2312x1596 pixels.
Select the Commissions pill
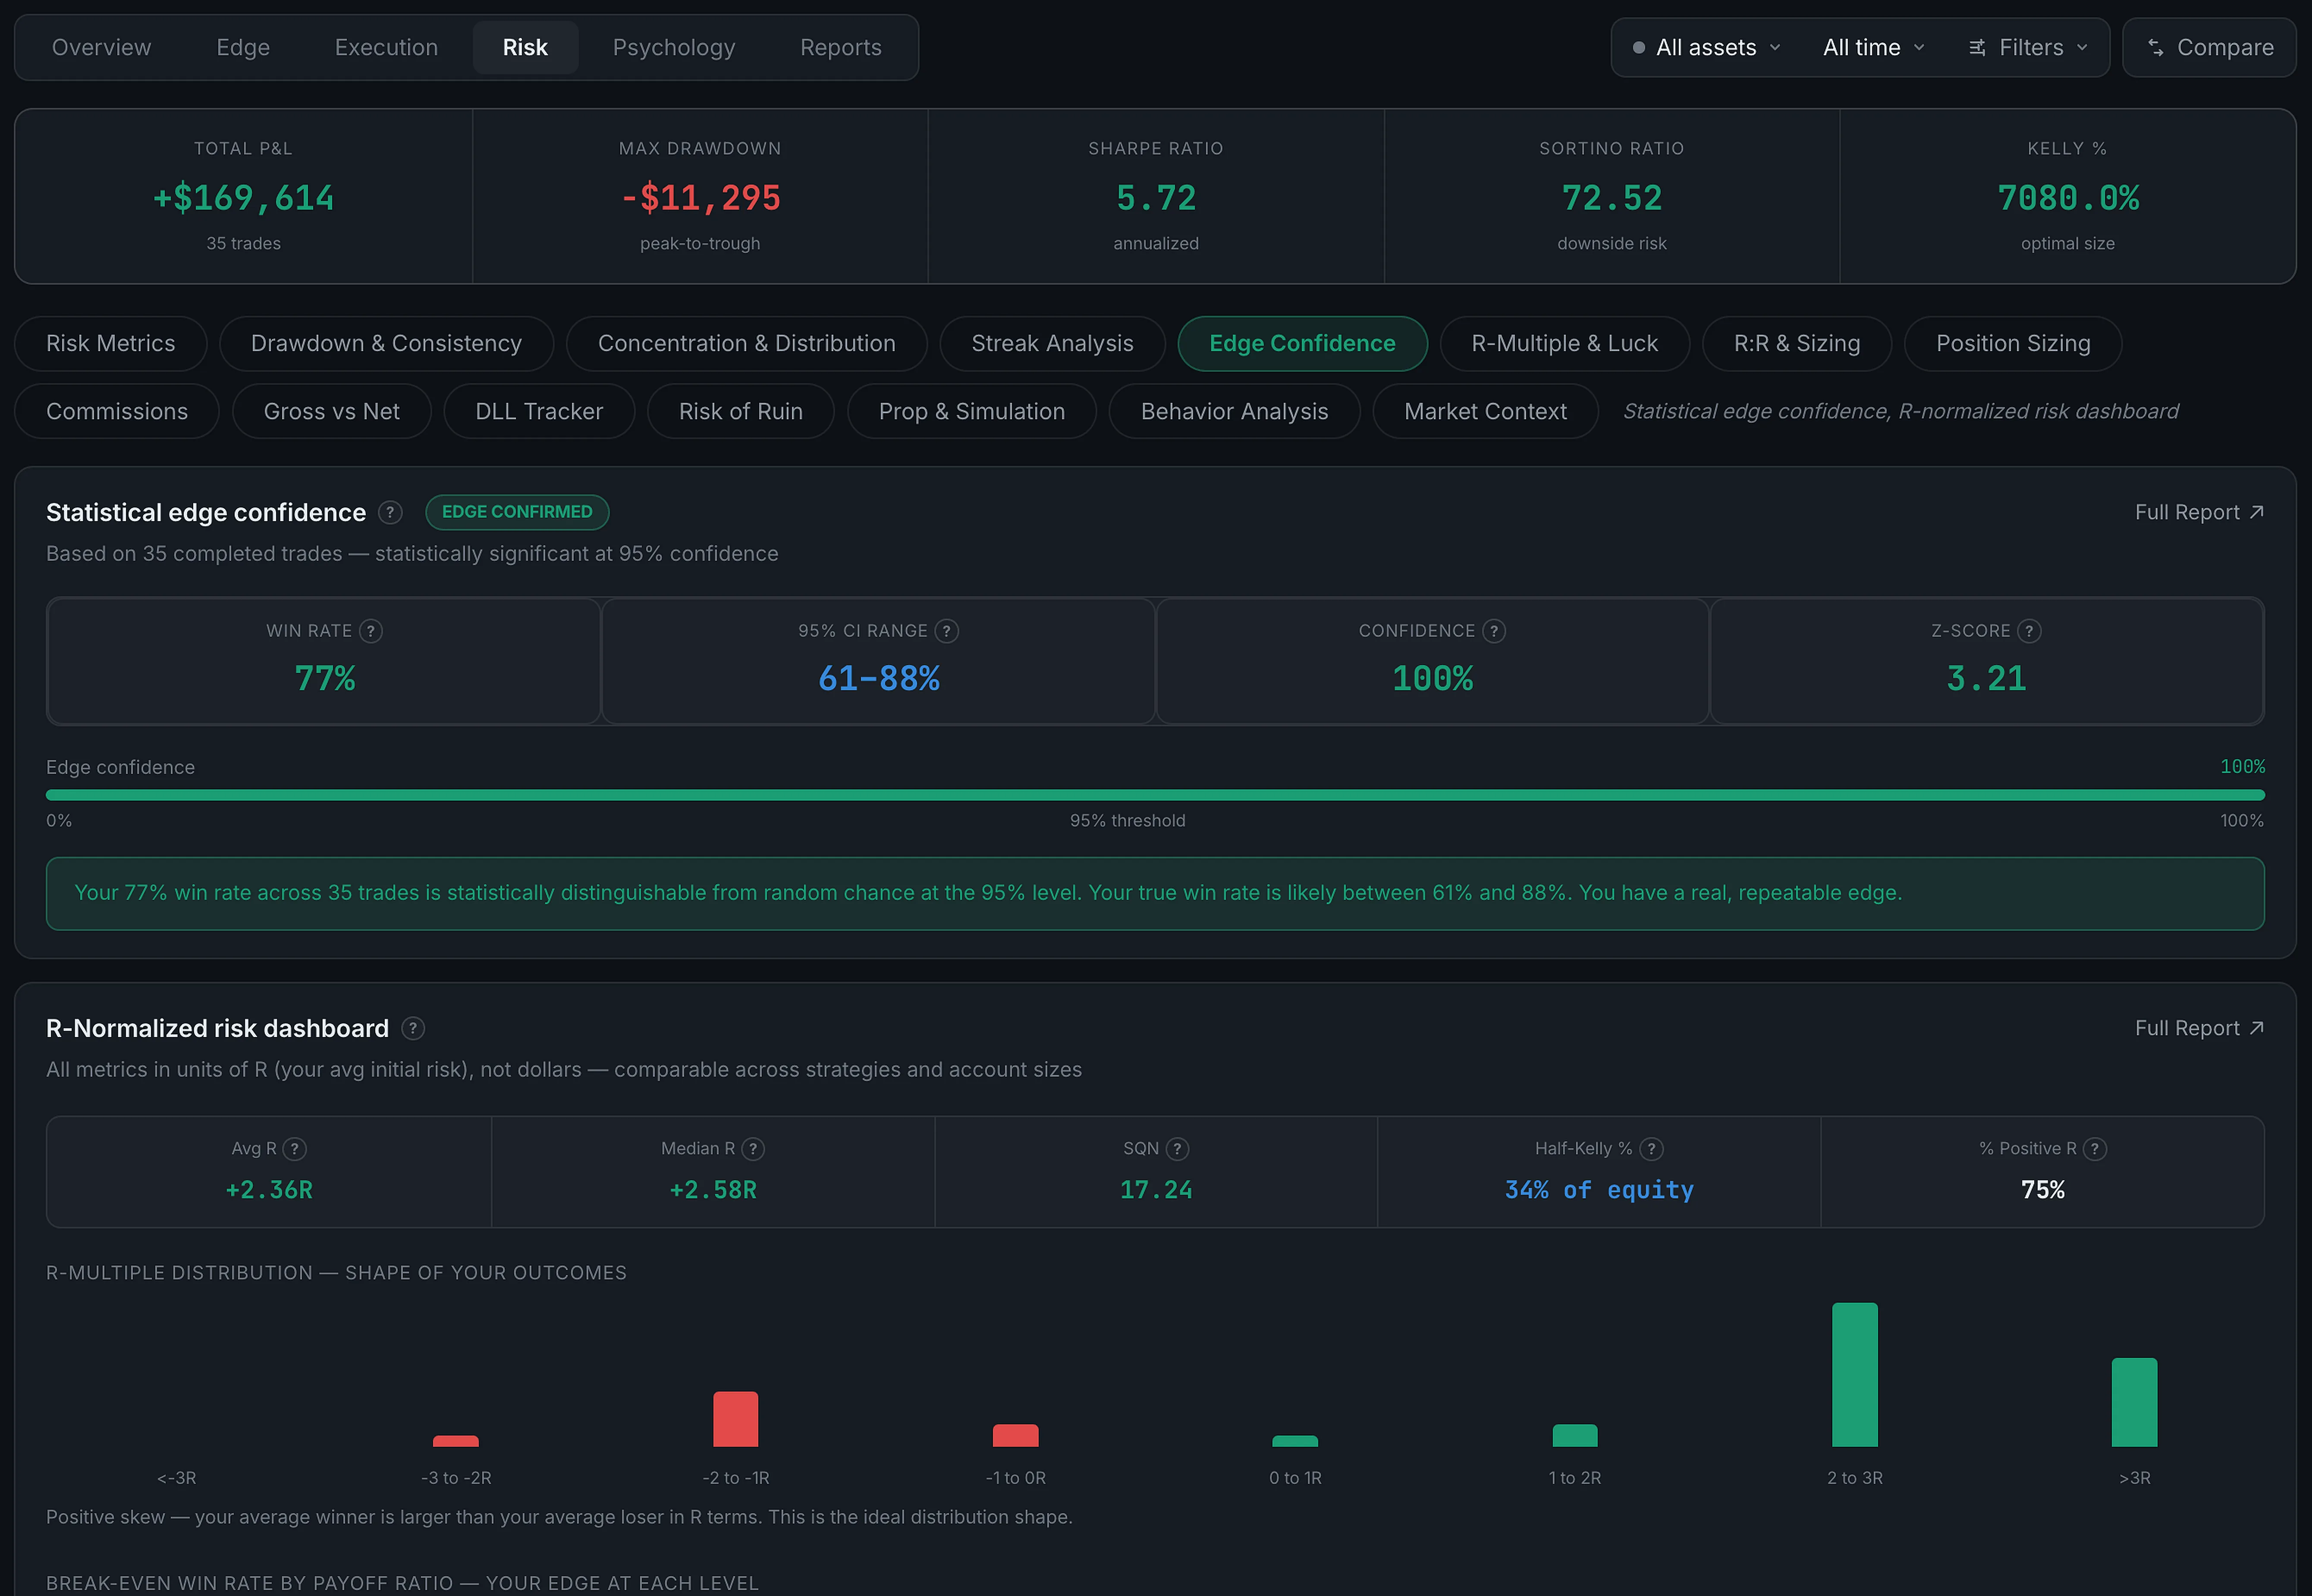pos(117,411)
